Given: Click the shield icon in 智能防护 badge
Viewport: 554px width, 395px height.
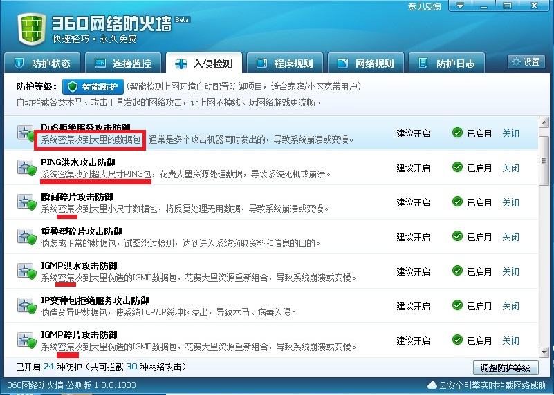Looking at the screenshot, I should [73, 86].
